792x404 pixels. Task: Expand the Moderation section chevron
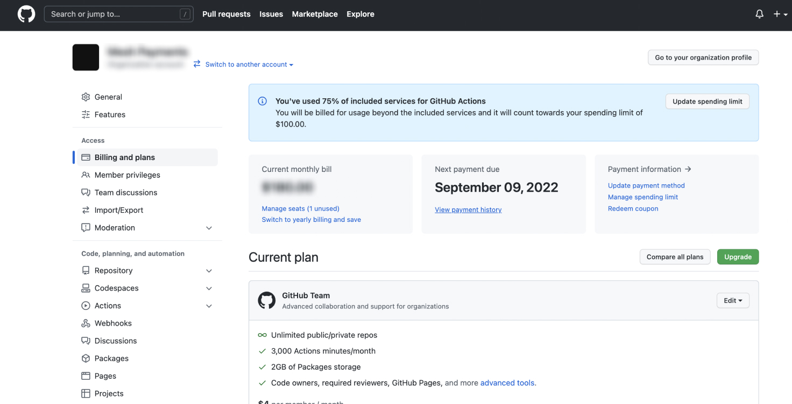click(209, 228)
